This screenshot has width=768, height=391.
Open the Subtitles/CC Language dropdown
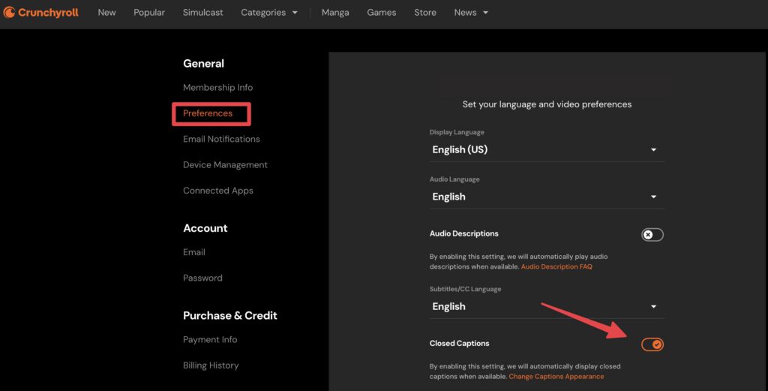(x=547, y=306)
